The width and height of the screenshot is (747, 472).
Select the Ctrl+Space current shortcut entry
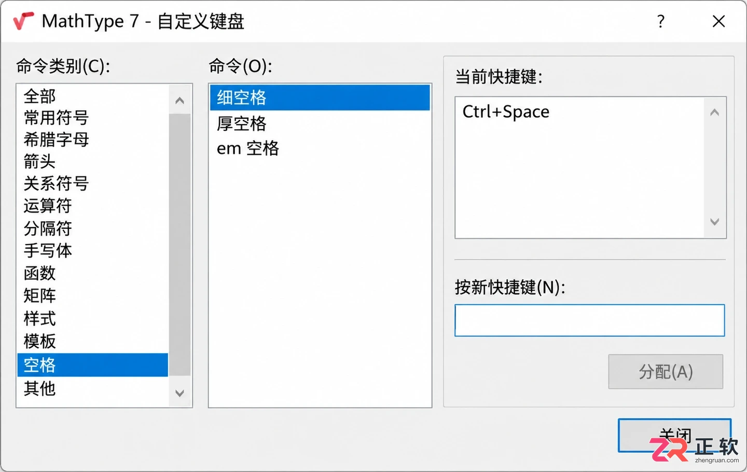(x=506, y=112)
